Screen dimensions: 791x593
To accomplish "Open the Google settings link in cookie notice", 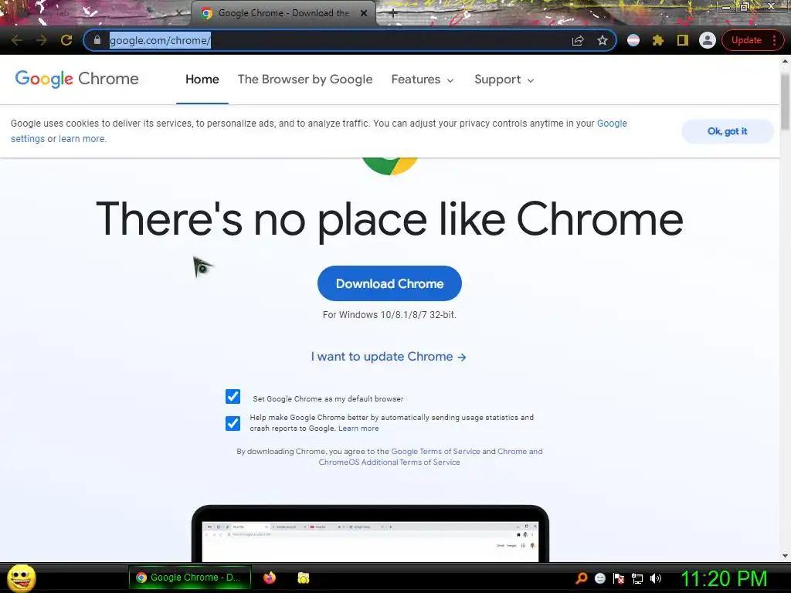I will click(612, 124).
